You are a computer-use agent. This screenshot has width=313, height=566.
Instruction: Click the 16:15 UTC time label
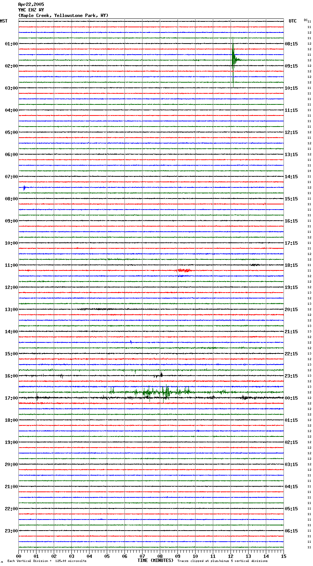click(291, 221)
